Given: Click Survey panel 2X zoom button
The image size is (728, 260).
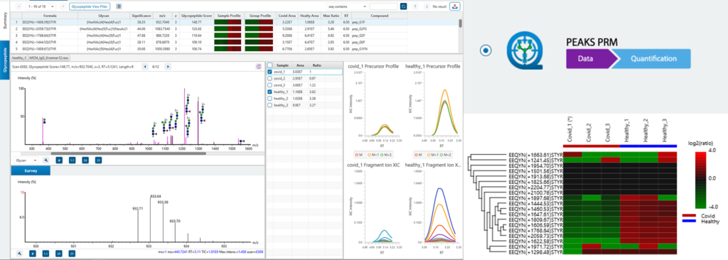Looking at the screenshot, I should point(59,253).
